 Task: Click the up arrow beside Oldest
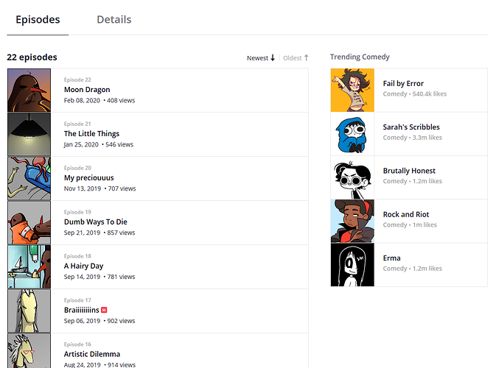[x=307, y=58]
